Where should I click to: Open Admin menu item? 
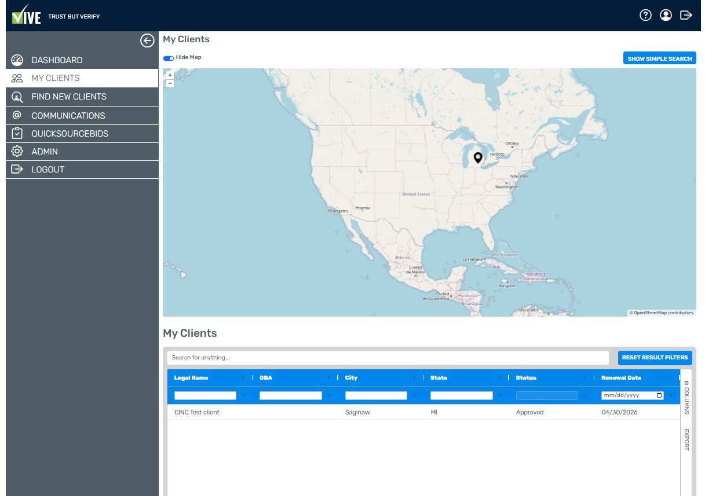point(82,151)
